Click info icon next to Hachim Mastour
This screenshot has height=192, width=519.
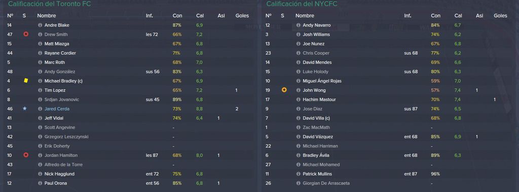[x=298, y=100]
